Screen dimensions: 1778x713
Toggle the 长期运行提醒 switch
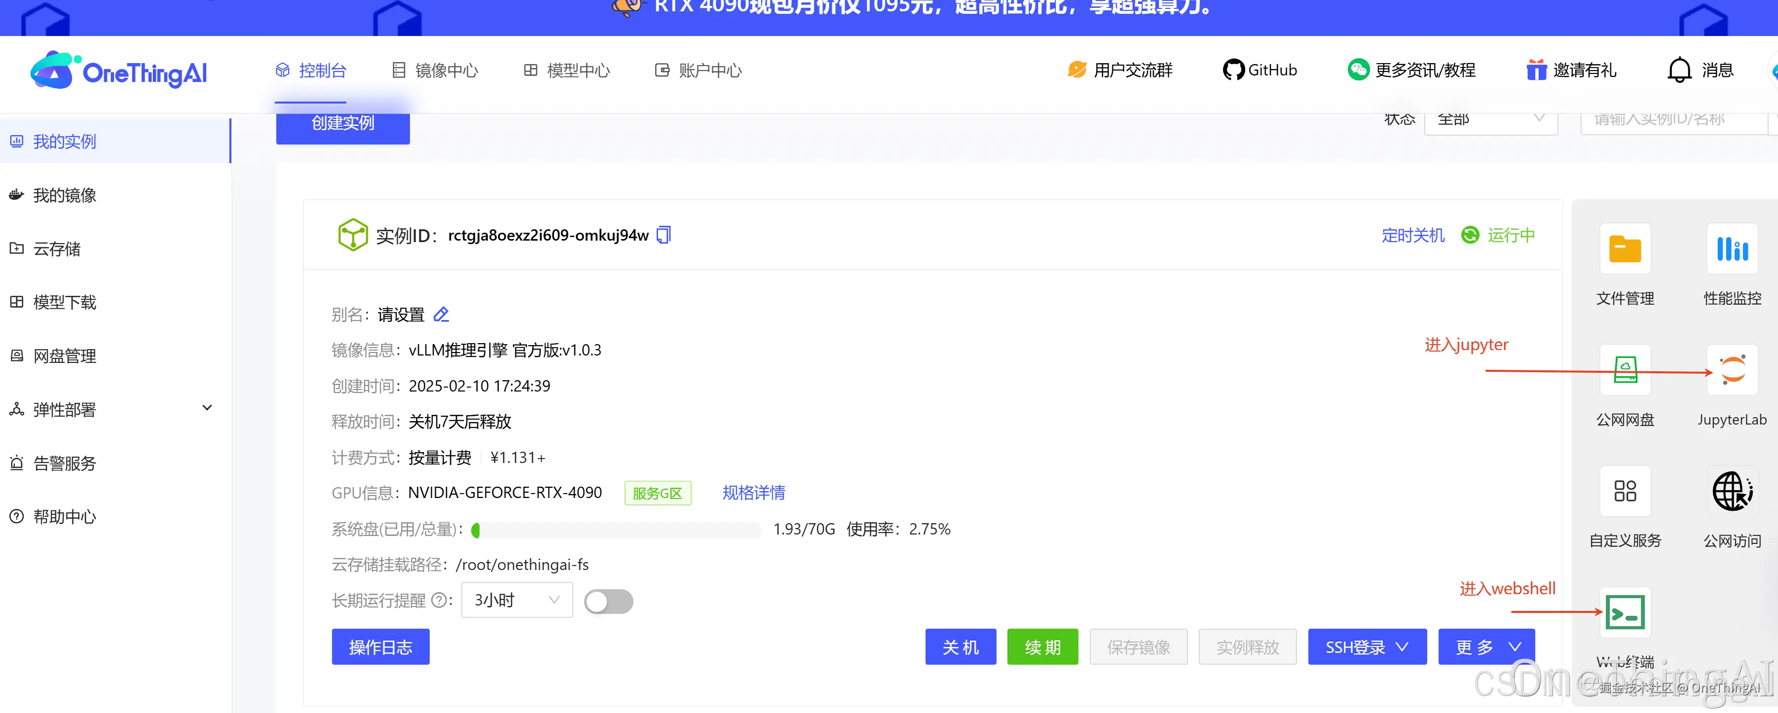pyautogui.click(x=608, y=601)
